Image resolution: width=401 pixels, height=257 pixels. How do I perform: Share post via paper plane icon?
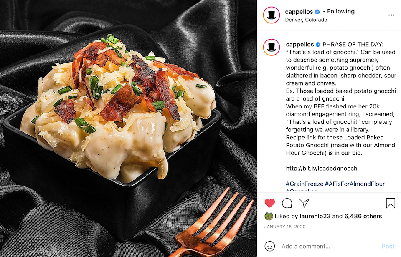click(x=305, y=203)
